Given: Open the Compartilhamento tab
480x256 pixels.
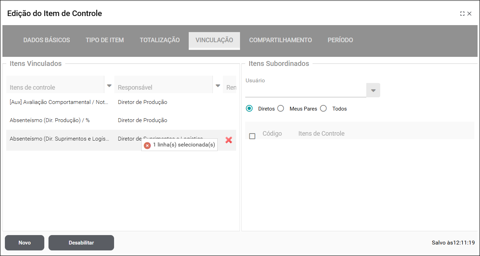Looking at the screenshot, I should pos(280,40).
